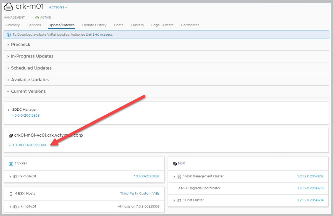Click the info icon in the VxRail banner
The height and width of the screenshot is (216, 333).
point(9,34)
